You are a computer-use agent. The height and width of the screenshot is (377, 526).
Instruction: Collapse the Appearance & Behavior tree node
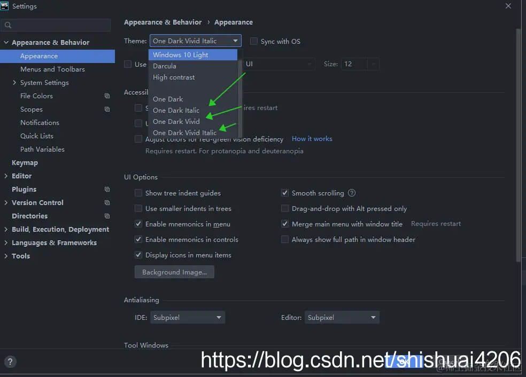coord(6,42)
